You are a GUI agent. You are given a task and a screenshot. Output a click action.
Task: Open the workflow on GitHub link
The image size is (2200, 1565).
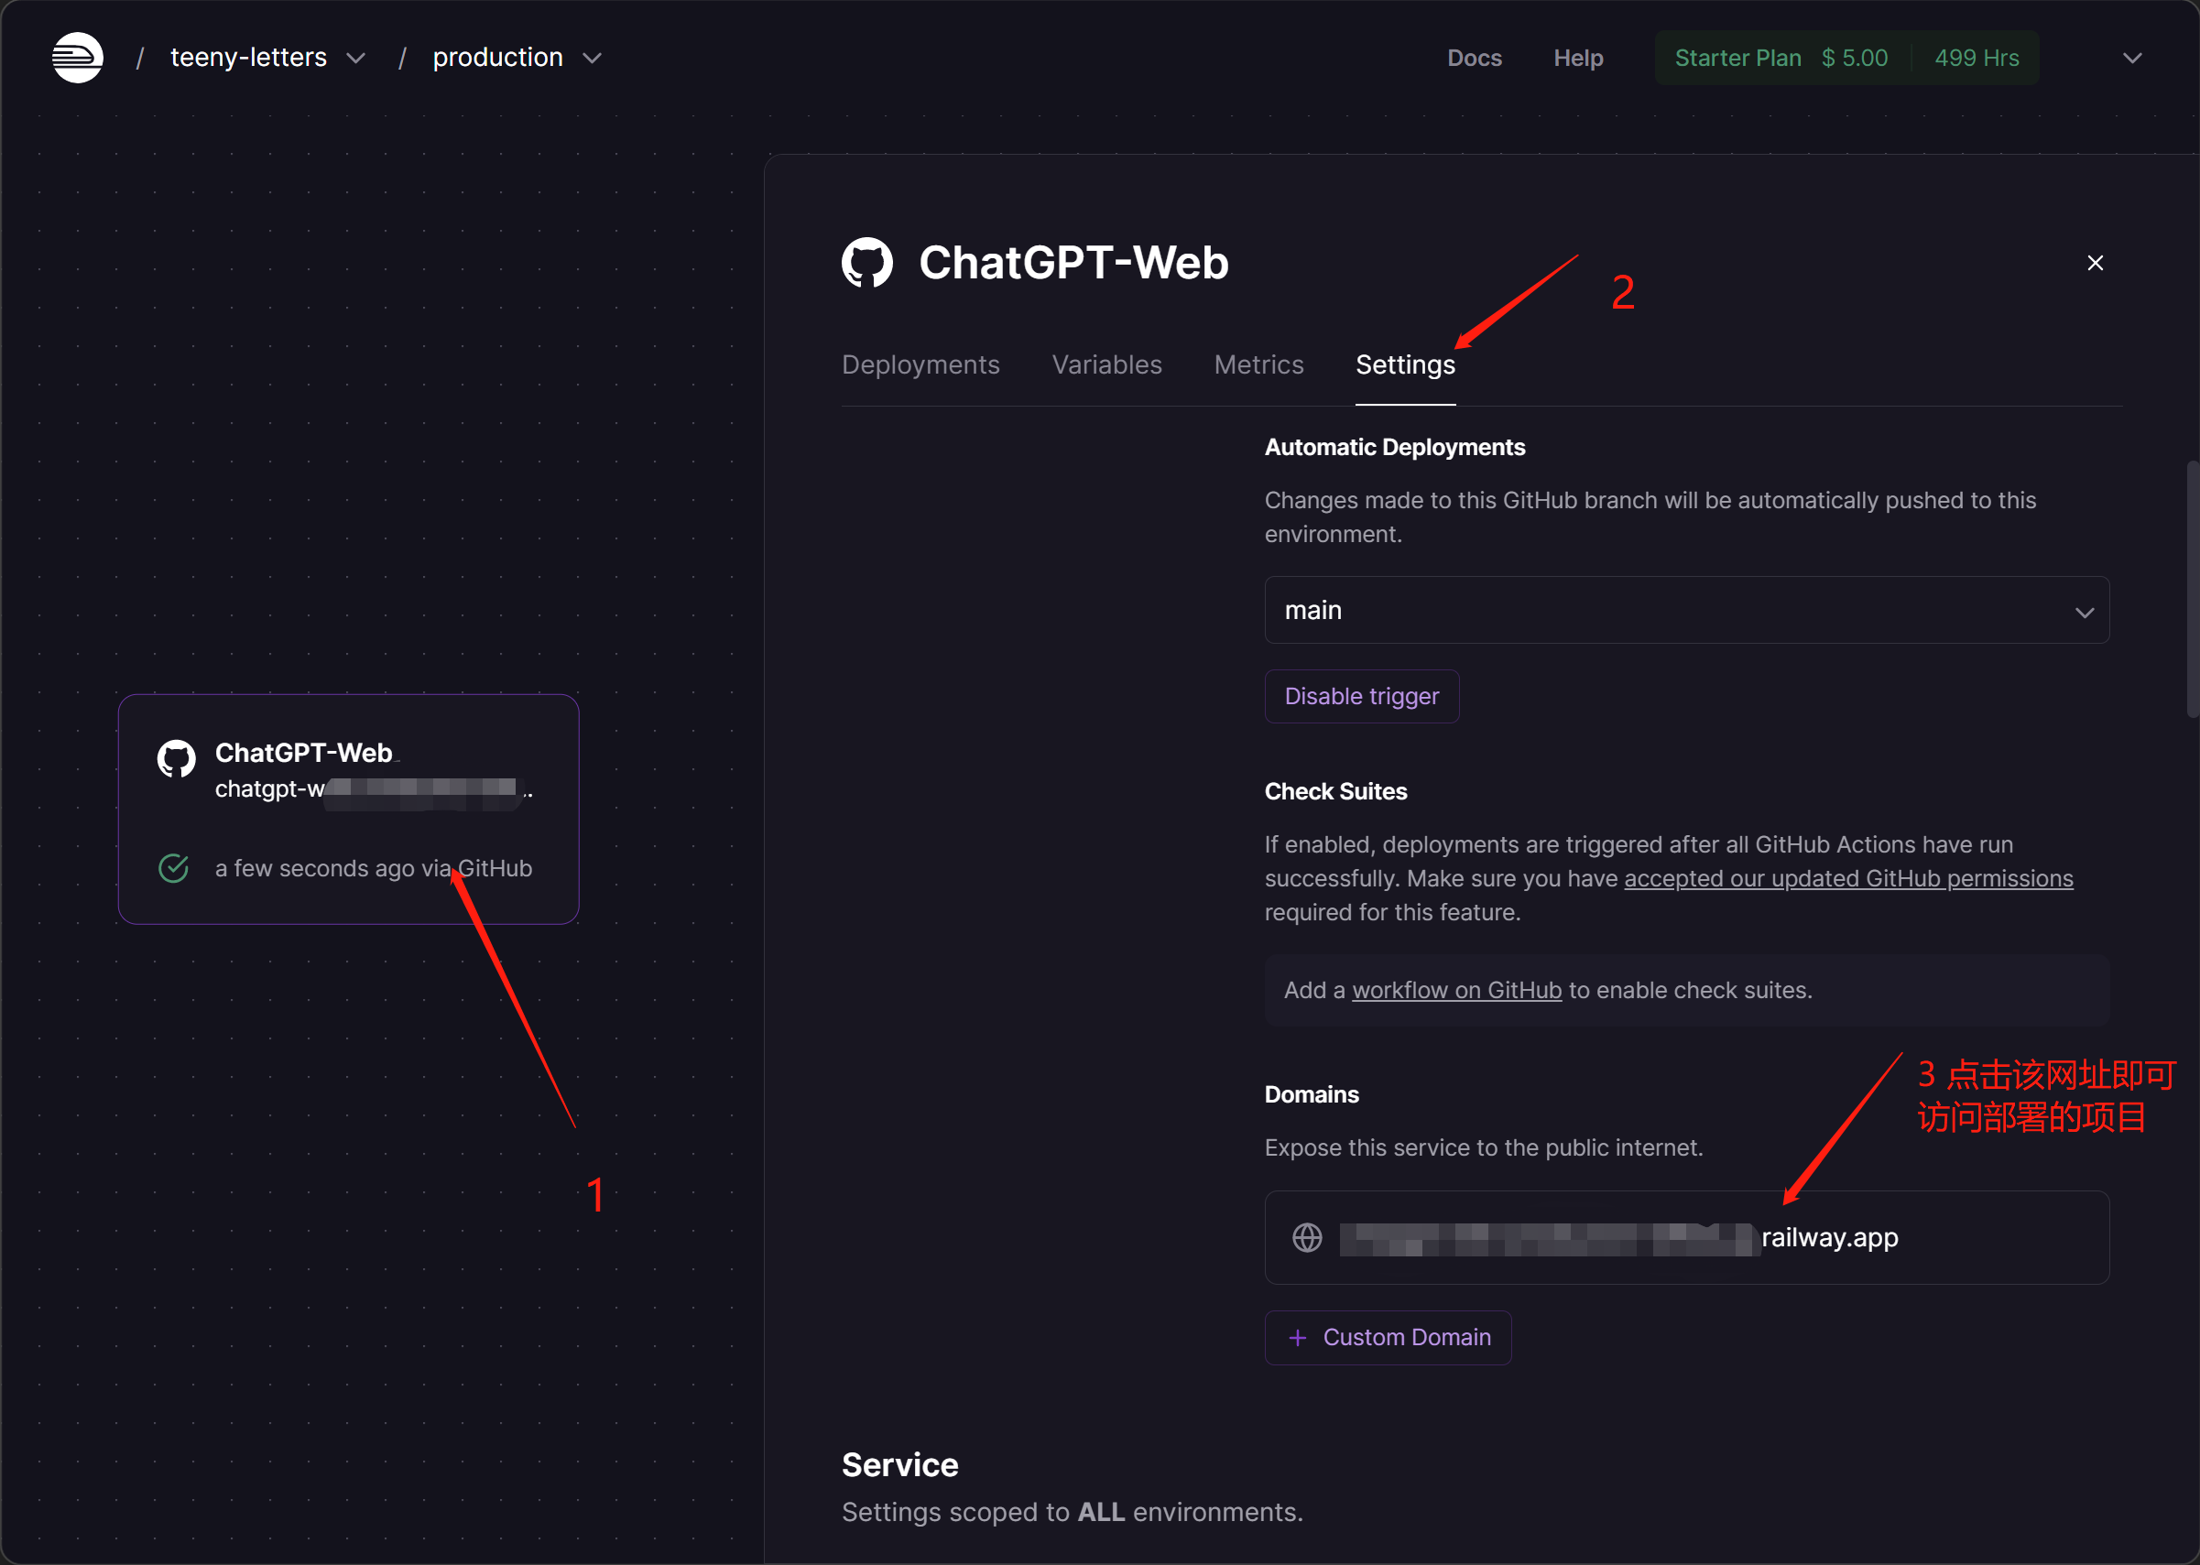[x=1456, y=990]
